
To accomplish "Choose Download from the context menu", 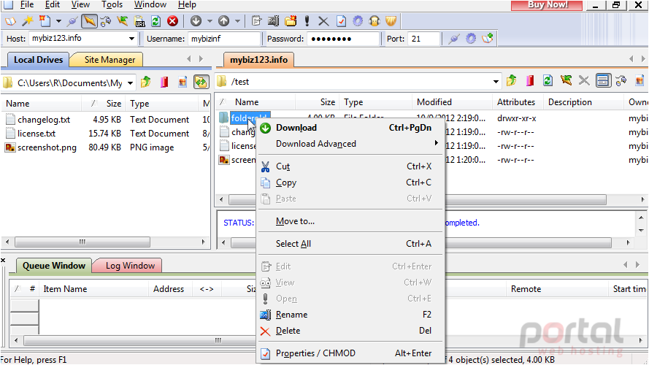I will [350, 128].
